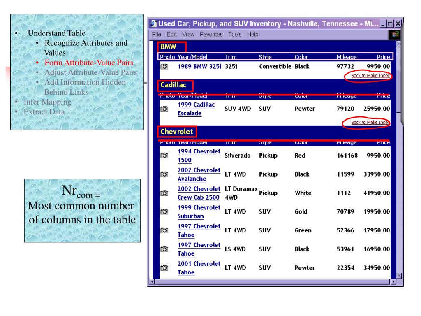Click the Green color cell

click(303, 230)
